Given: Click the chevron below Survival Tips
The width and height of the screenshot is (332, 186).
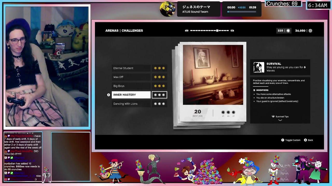Looking at the screenshot, I should (x=280, y=120).
